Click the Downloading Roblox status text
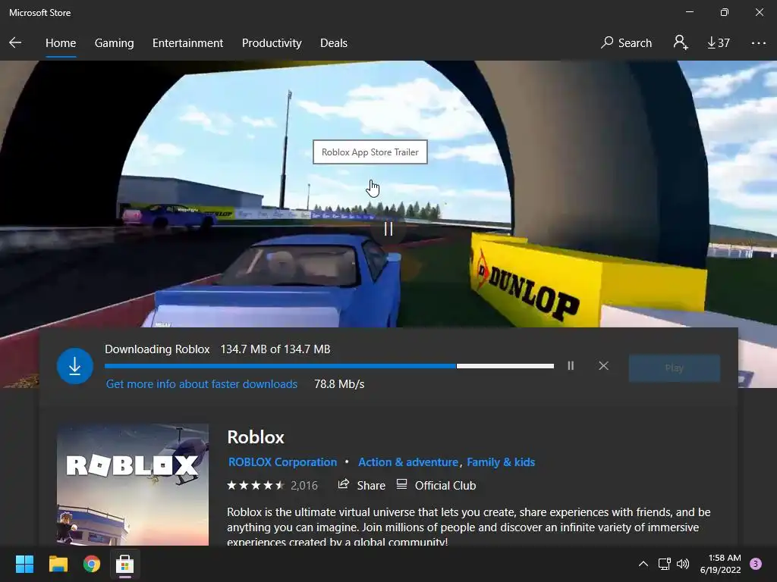The width and height of the screenshot is (777, 582). 157,349
